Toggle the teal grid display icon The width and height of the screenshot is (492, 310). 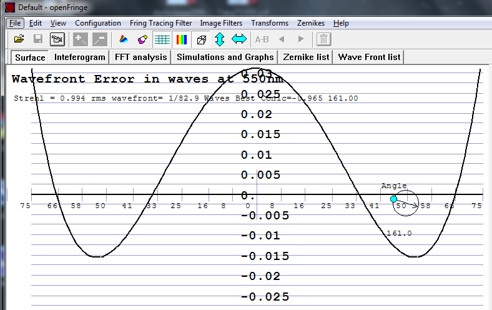162,39
